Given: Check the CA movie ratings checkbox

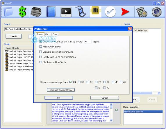Looking at the screenshot, I should [105, 82].
